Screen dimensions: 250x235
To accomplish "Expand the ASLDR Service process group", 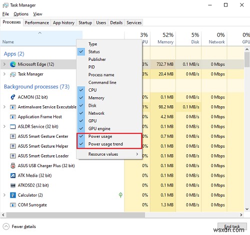I will 4,127.
